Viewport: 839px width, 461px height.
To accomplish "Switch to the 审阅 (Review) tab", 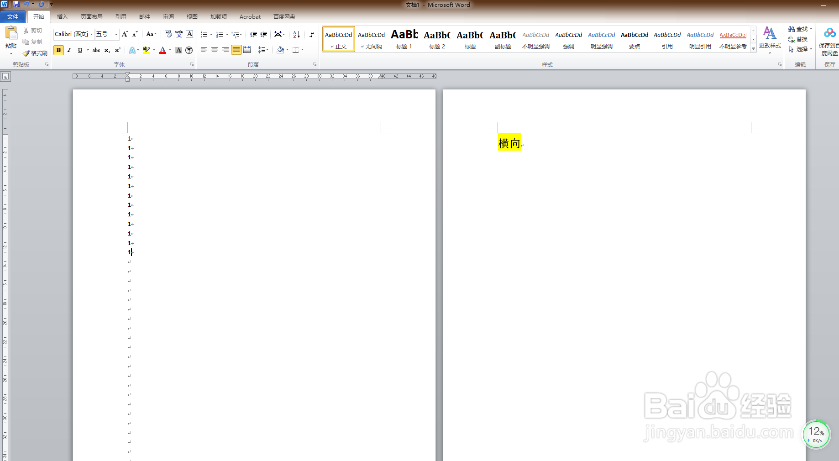I will pos(168,17).
